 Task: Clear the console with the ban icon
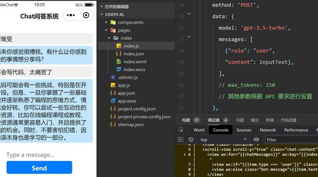coord(191,139)
